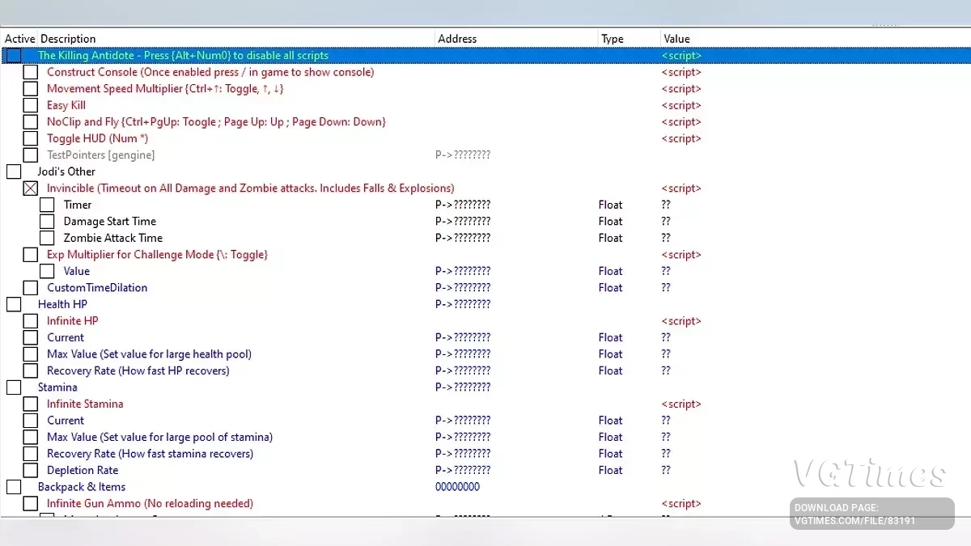The width and height of the screenshot is (971, 546).
Task: Tick the Easy Kill checkbox
Action: 31,105
